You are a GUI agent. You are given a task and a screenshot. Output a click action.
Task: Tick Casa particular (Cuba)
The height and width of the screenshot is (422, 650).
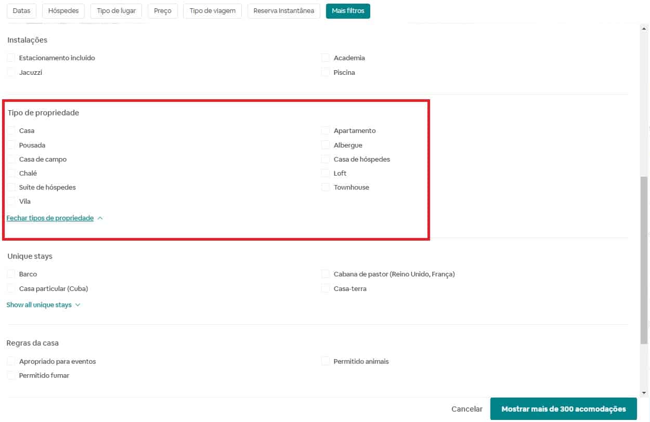coord(11,288)
